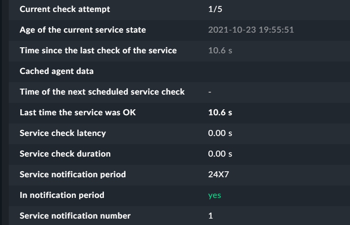Click "Time of the next scheduled service check"
Image resolution: width=350 pixels, height=225 pixels.
(x=102, y=92)
